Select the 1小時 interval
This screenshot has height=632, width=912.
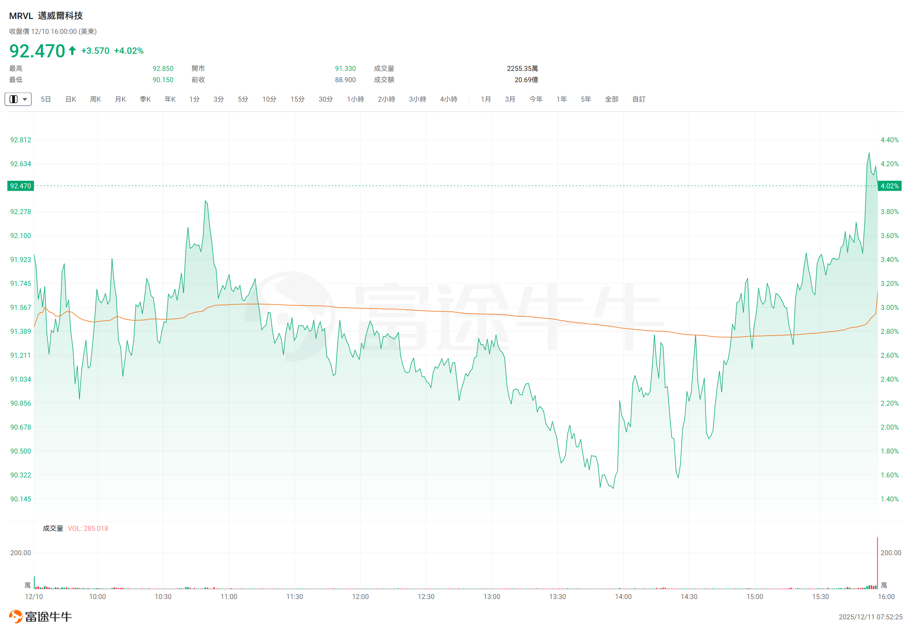point(355,99)
